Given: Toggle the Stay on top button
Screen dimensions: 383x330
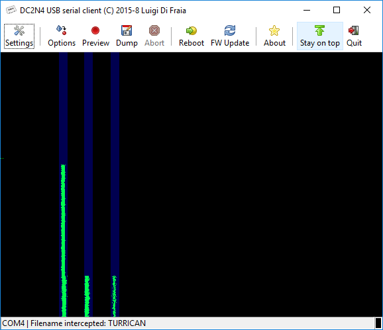Looking at the screenshot, I should click(320, 36).
